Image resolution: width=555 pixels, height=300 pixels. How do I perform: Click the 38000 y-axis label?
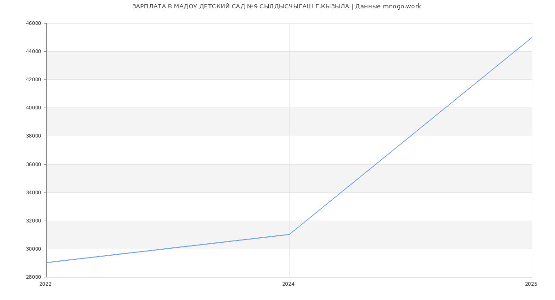coord(34,136)
